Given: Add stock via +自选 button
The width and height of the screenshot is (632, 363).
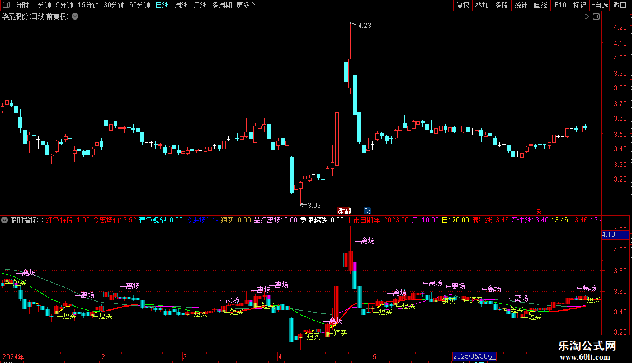Looking at the screenshot, I should tap(600, 5).
